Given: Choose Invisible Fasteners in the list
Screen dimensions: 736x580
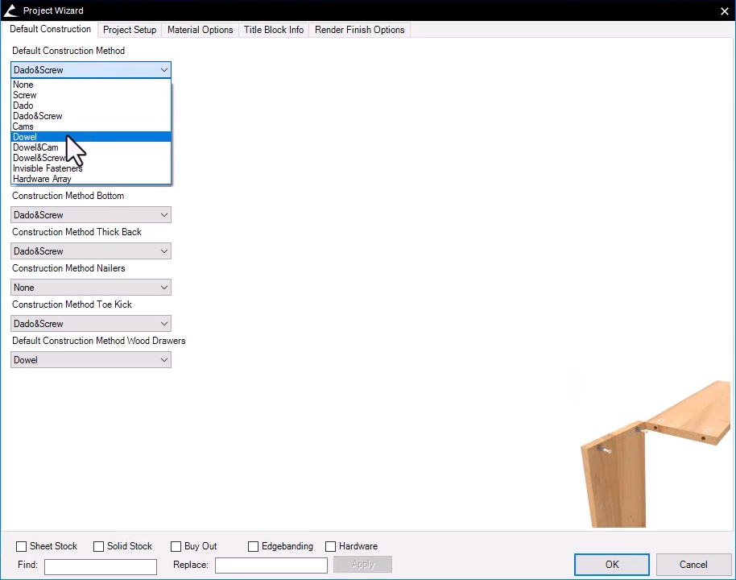Looking at the screenshot, I should click(48, 168).
